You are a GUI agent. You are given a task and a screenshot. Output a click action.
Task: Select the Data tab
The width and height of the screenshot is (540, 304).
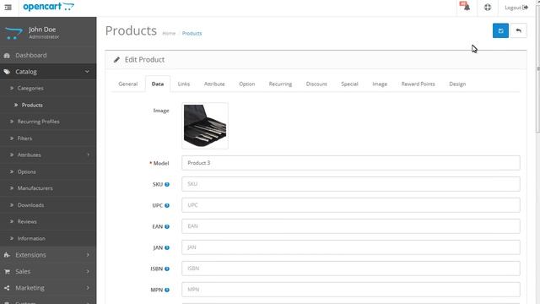pos(158,84)
